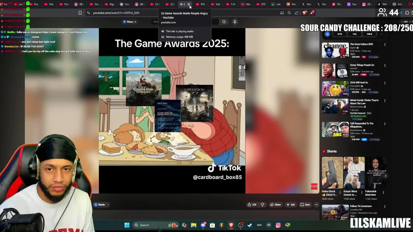Image resolution: width=413 pixels, height=232 pixels.
Task: Open the Brave Shields lion icon
Action: coord(304,13)
